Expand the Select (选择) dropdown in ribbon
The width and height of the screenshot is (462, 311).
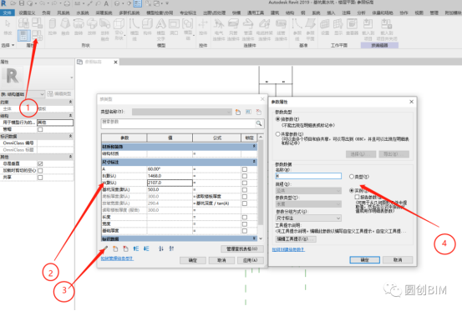(x=8, y=45)
